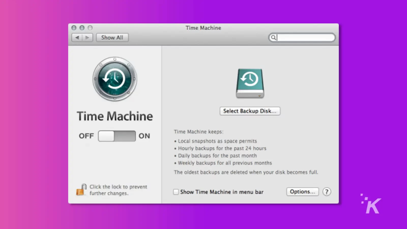The height and width of the screenshot is (229, 407).
Task: Open the Options dialog
Action: 302,192
